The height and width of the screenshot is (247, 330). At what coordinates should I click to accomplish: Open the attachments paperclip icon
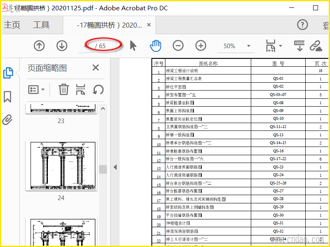click(7, 120)
